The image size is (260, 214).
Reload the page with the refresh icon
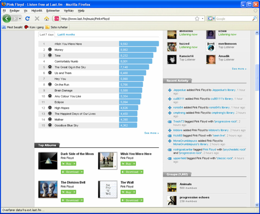point(28,19)
